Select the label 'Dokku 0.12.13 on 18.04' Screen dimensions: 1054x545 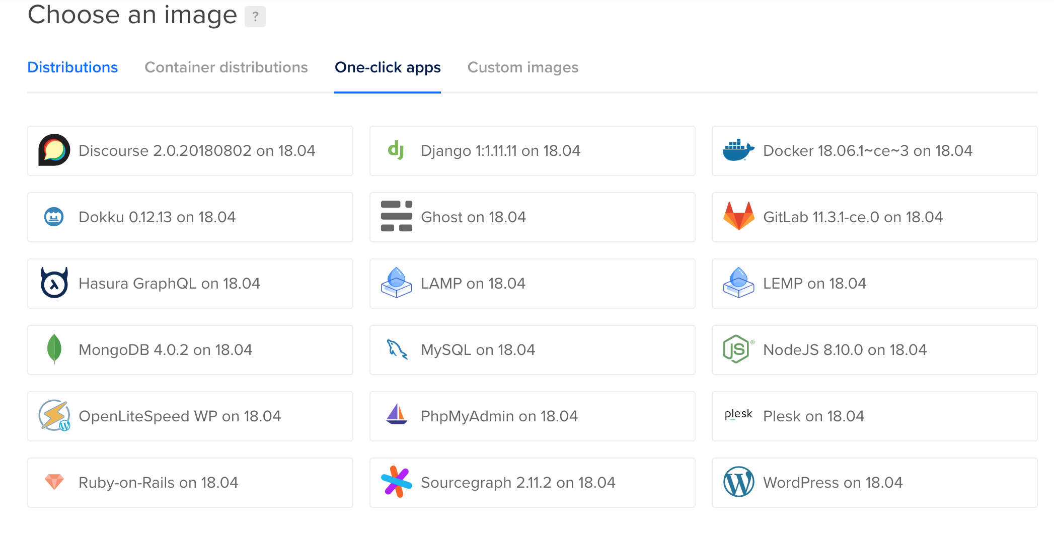pyautogui.click(x=157, y=217)
